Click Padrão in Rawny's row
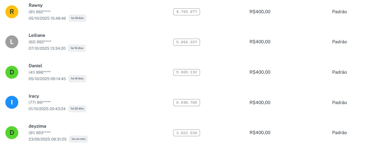This screenshot has height=147, width=365. point(339,11)
